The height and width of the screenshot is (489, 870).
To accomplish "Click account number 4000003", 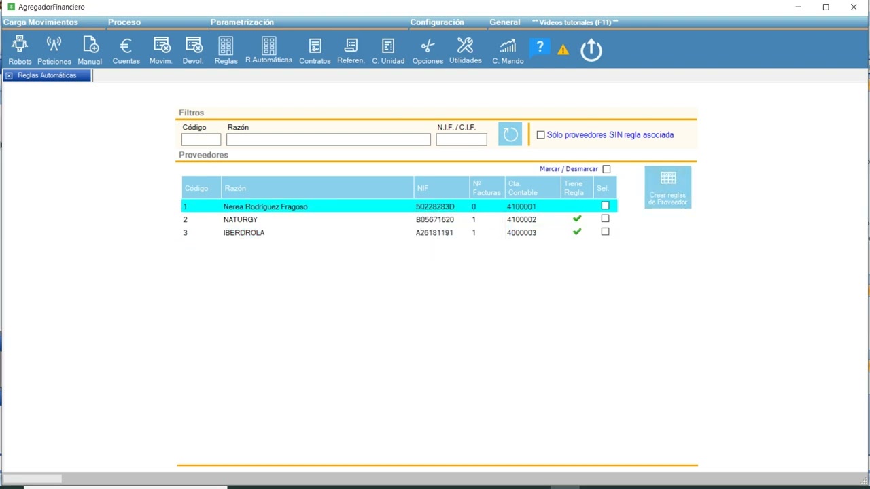I will coord(521,233).
